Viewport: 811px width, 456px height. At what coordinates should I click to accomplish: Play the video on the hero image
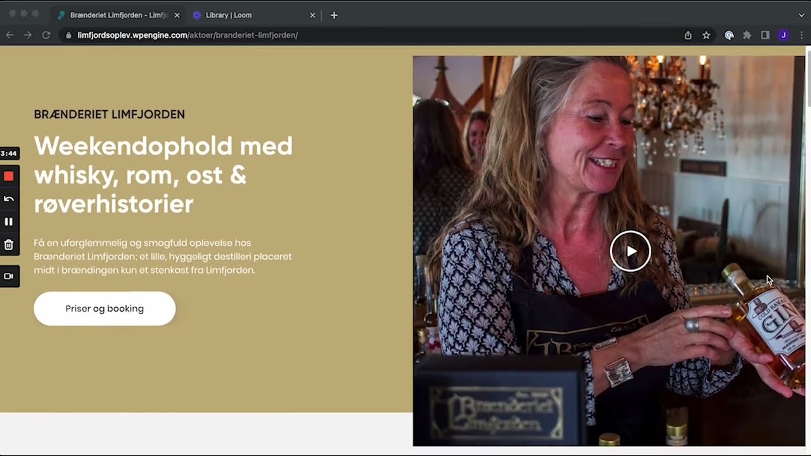coord(630,251)
